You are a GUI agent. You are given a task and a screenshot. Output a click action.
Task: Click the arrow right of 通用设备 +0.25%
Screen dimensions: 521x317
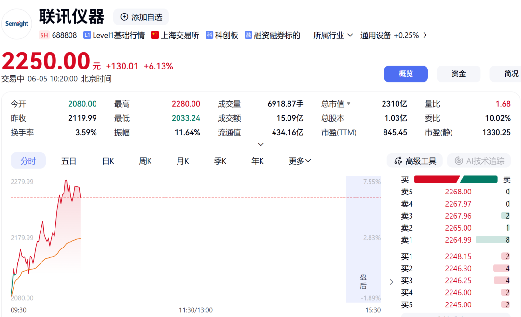[x=425, y=35]
